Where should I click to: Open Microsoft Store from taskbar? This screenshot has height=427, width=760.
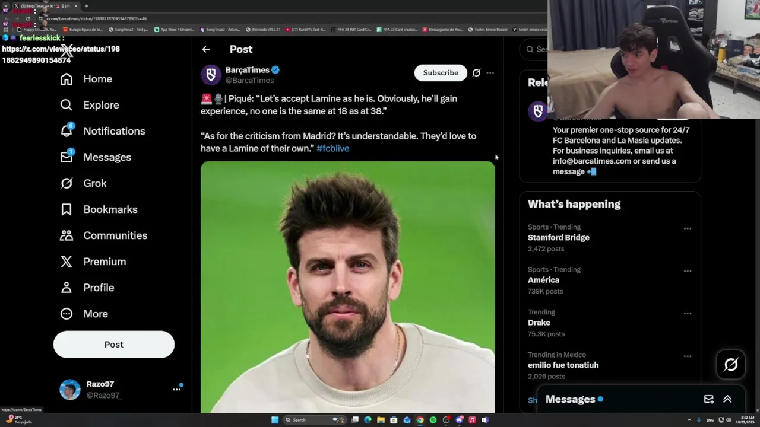coord(394,420)
